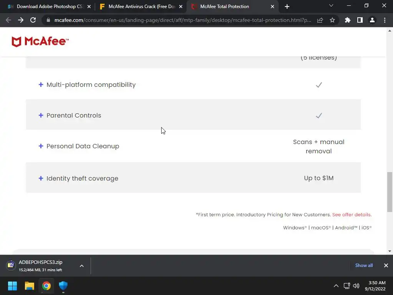The image size is (393, 295).
Task: Close the McAfee Total Protection tab
Action: tap(272, 7)
